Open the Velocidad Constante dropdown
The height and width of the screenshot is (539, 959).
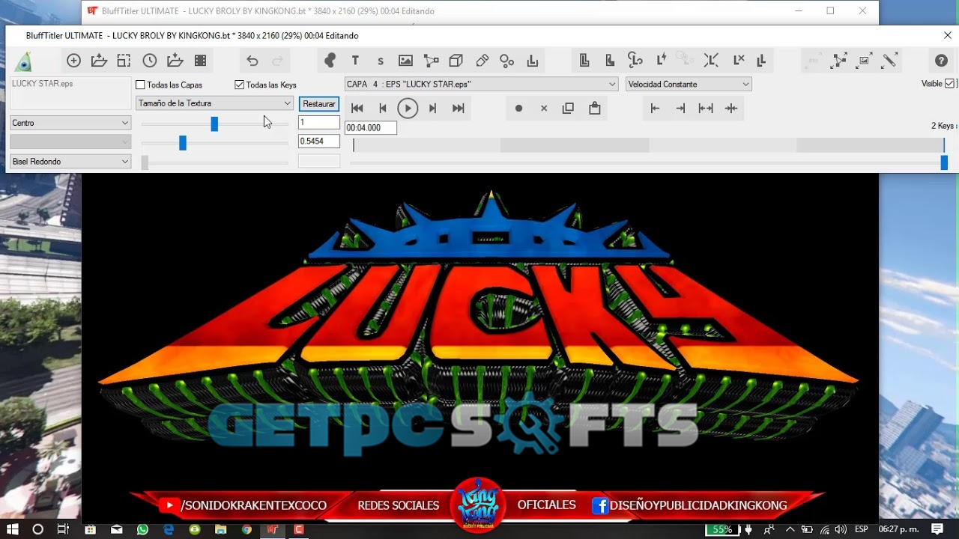(689, 85)
